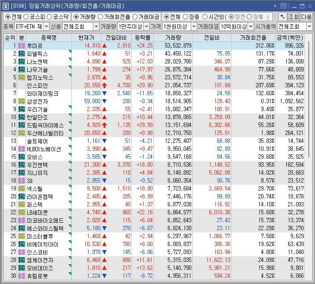Select the 전체 session radio button
The image size is (315, 284).
point(167,17)
